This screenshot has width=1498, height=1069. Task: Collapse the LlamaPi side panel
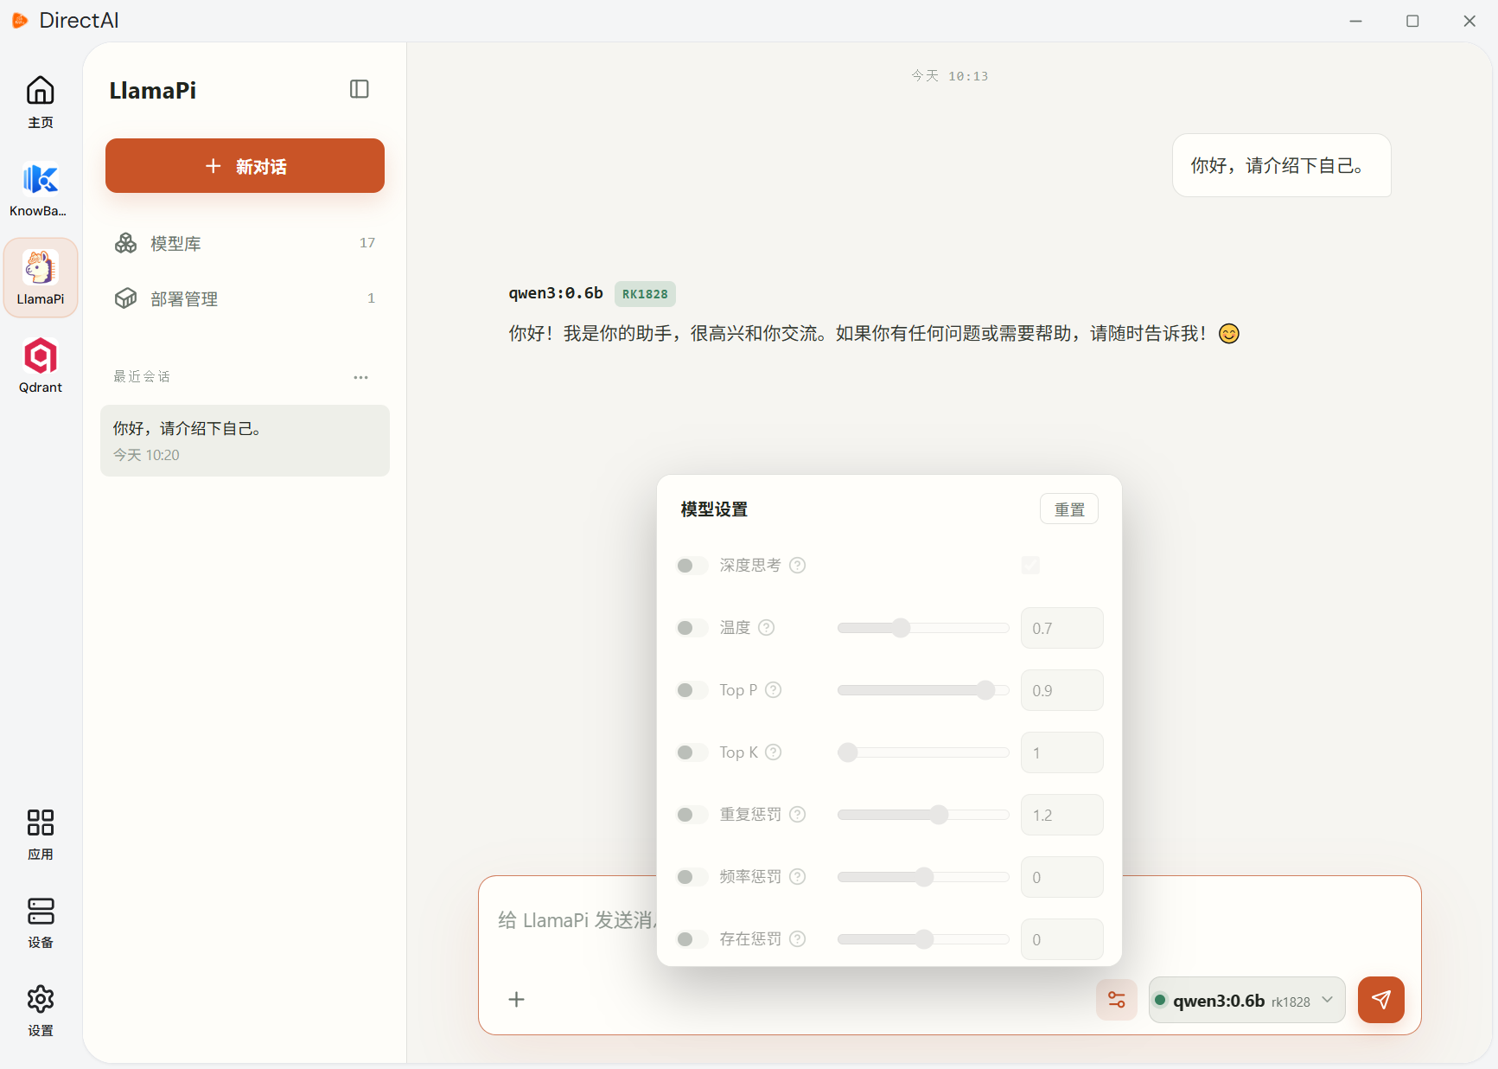pyautogui.click(x=360, y=89)
